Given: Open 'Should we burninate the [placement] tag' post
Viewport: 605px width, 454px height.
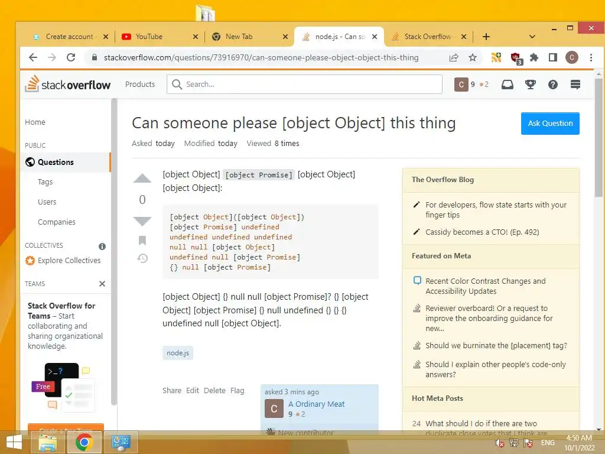Looking at the screenshot, I should pos(496,345).
